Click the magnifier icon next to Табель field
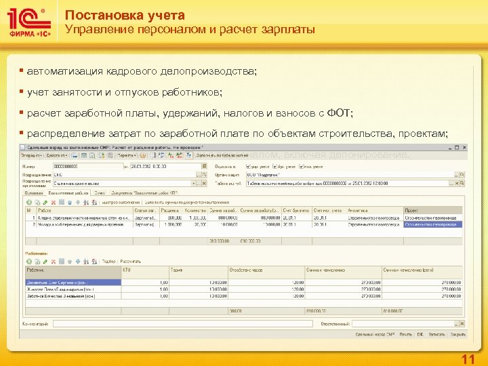488x366 pixels. coord(462,183)
